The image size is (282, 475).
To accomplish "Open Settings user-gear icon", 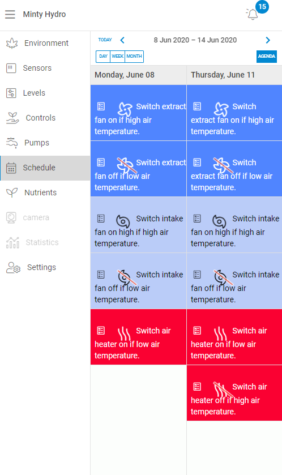I will click(x=14, y=267).
